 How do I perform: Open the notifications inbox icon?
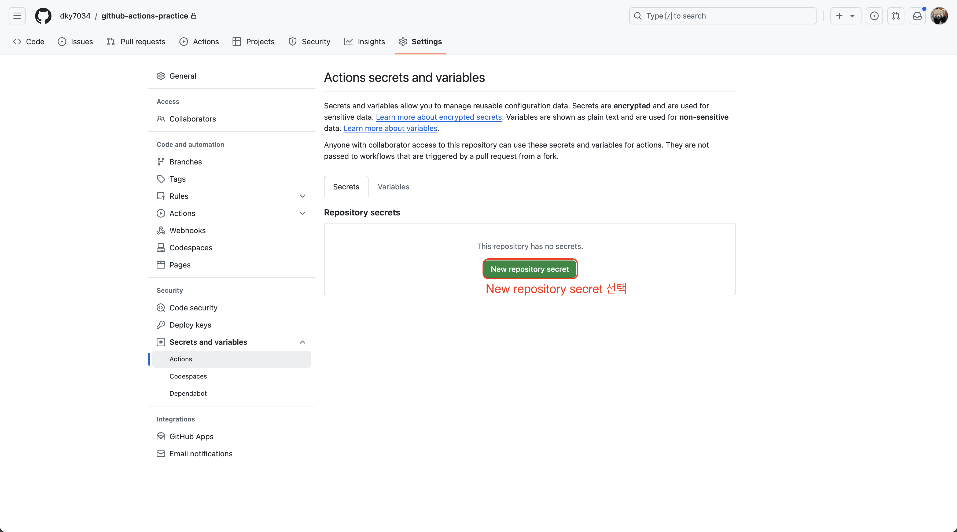(917, 16)
